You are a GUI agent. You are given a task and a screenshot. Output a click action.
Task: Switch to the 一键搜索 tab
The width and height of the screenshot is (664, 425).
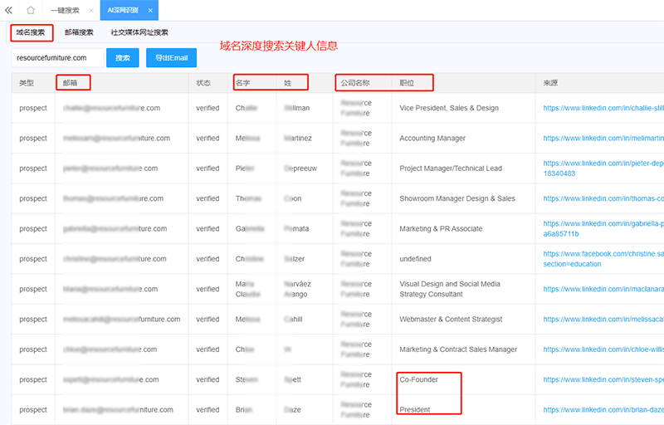[66, 11]
